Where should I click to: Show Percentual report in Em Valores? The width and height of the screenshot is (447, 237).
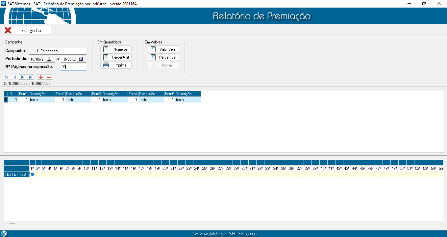(x=163, y=57)
